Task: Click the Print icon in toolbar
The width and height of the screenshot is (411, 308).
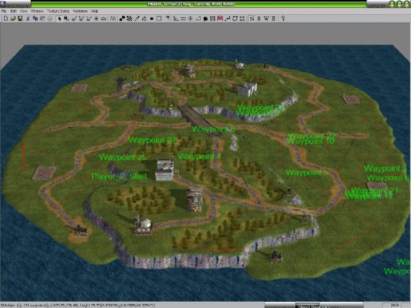Action: point(50,18)
